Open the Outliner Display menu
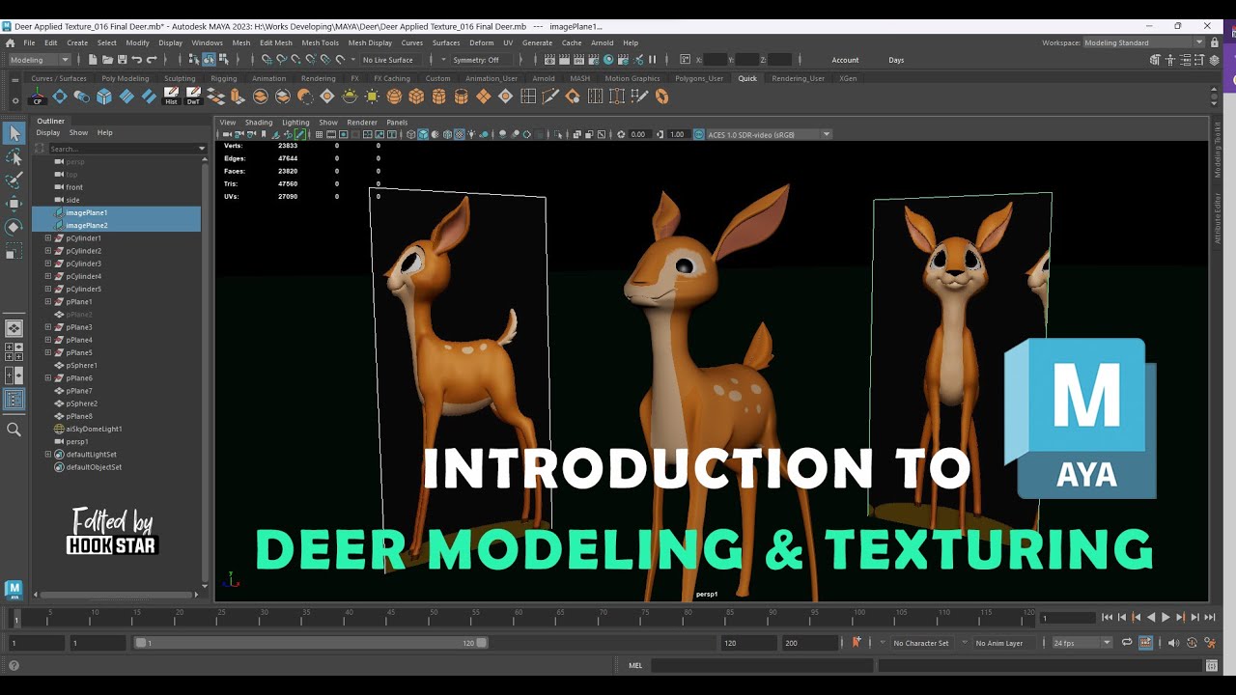Image resolution: width=1236 pixels, height=695 pixels. [x=48, y=132]
